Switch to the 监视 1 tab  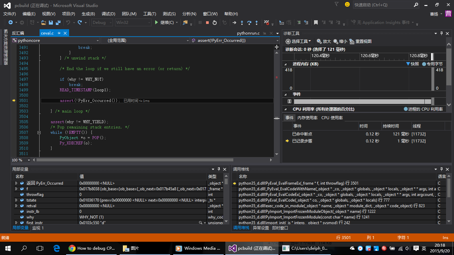click(x=38, y=228)
